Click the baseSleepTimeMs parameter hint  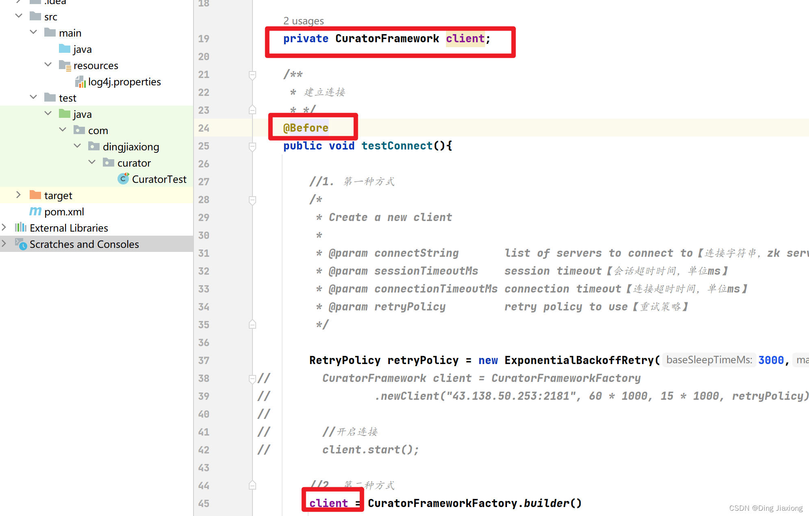coord(709,360)
